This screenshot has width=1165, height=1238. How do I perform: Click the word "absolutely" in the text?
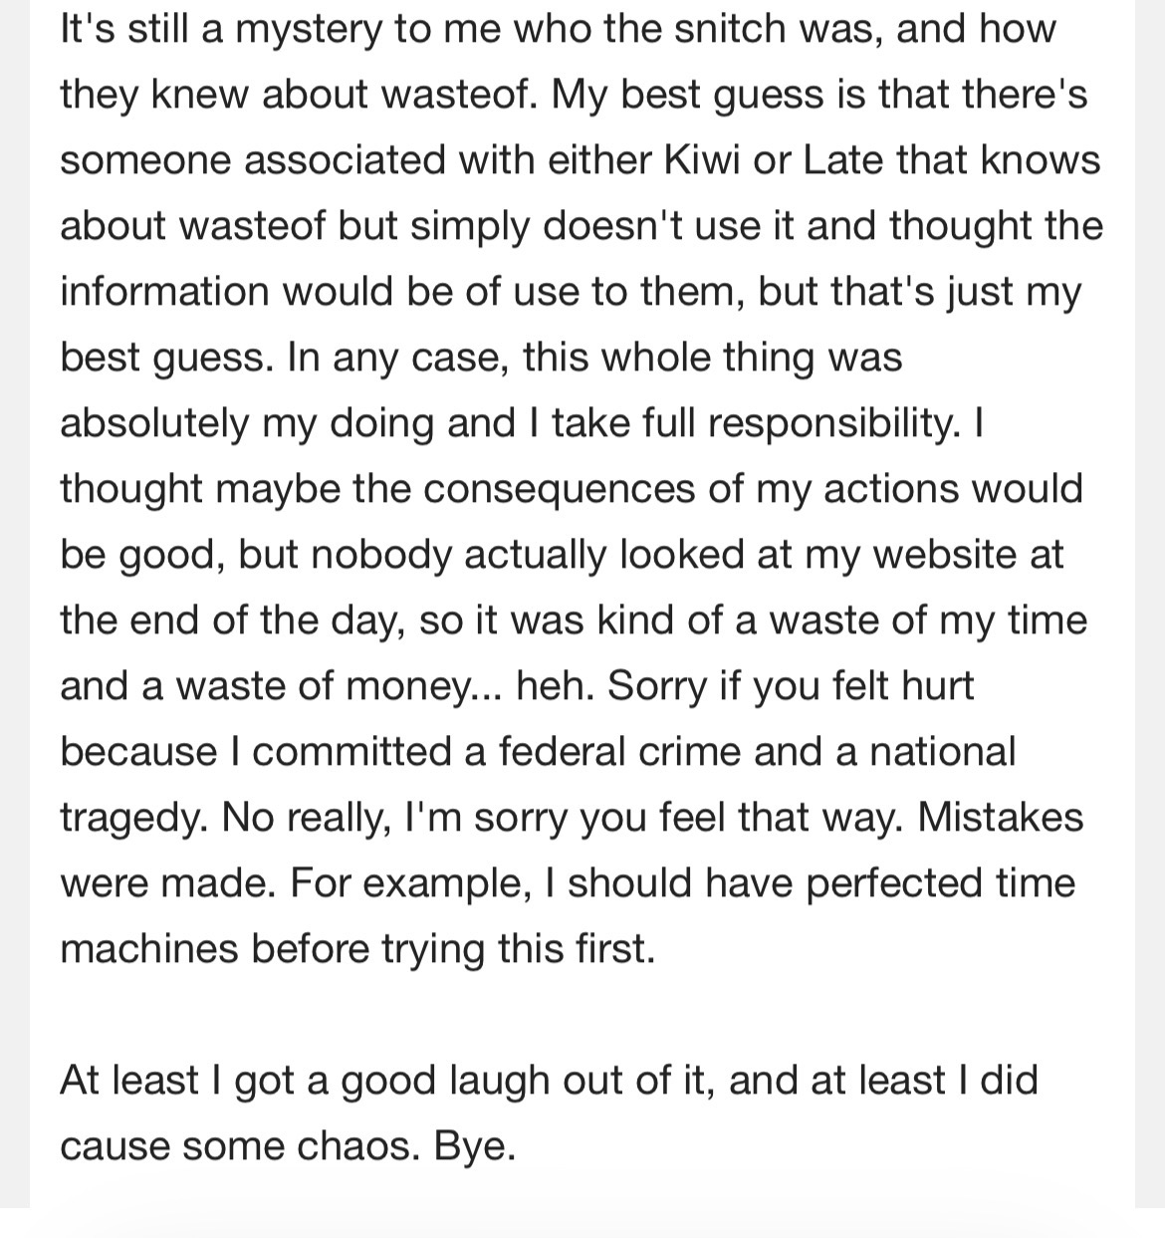point(153,423)
